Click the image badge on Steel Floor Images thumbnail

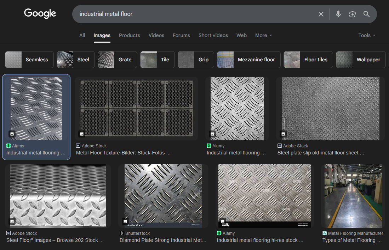click(x=12, y=221)
